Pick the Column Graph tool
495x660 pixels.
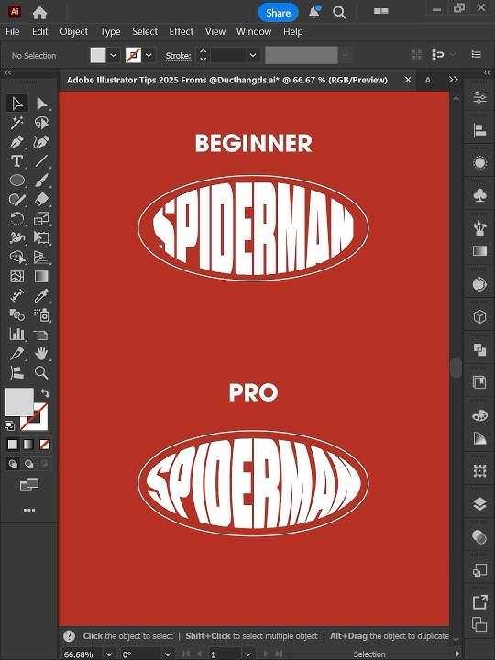tap(16, 335)
